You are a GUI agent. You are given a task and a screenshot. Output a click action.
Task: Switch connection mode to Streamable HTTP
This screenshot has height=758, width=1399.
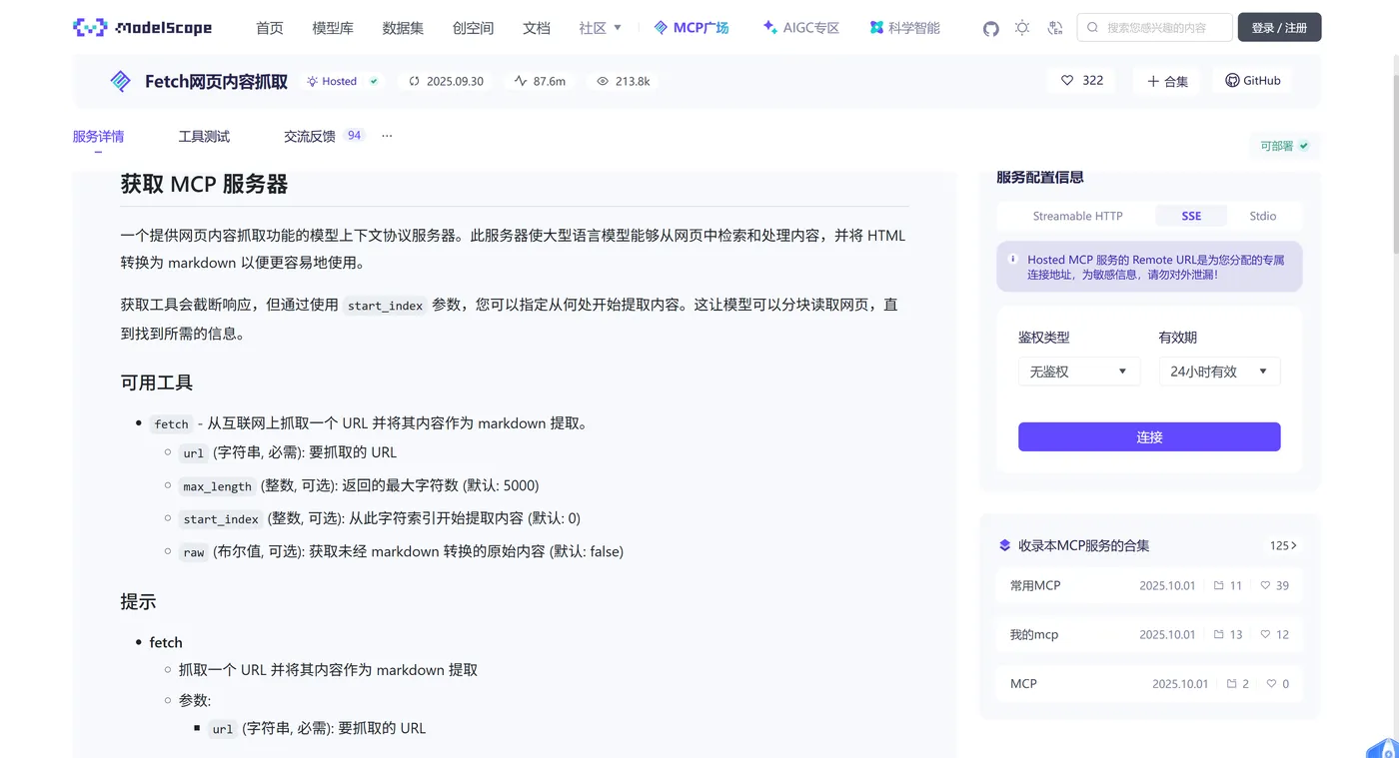1077,216
